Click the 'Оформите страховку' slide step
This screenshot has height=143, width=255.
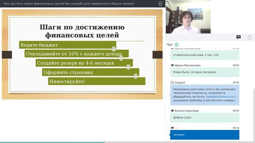click(90, 72)
